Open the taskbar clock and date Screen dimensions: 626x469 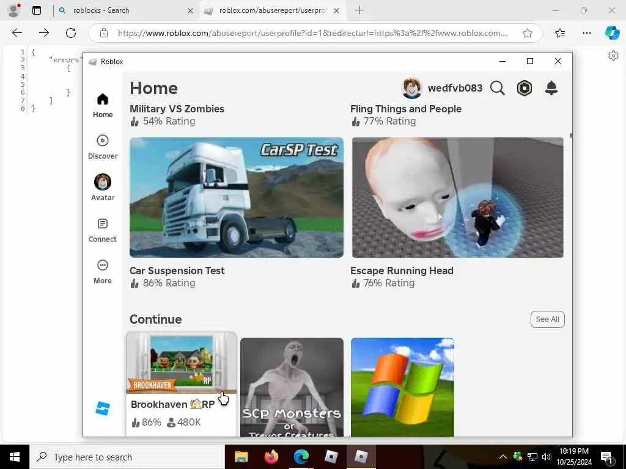click(573, 457)
